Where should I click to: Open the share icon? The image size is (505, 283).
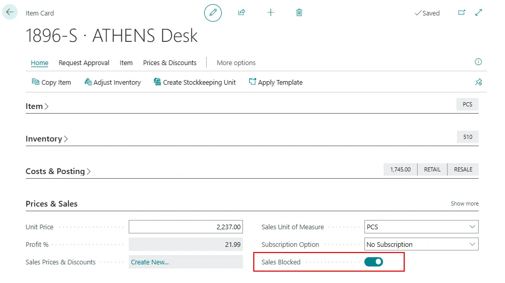[x=241, y=12]
